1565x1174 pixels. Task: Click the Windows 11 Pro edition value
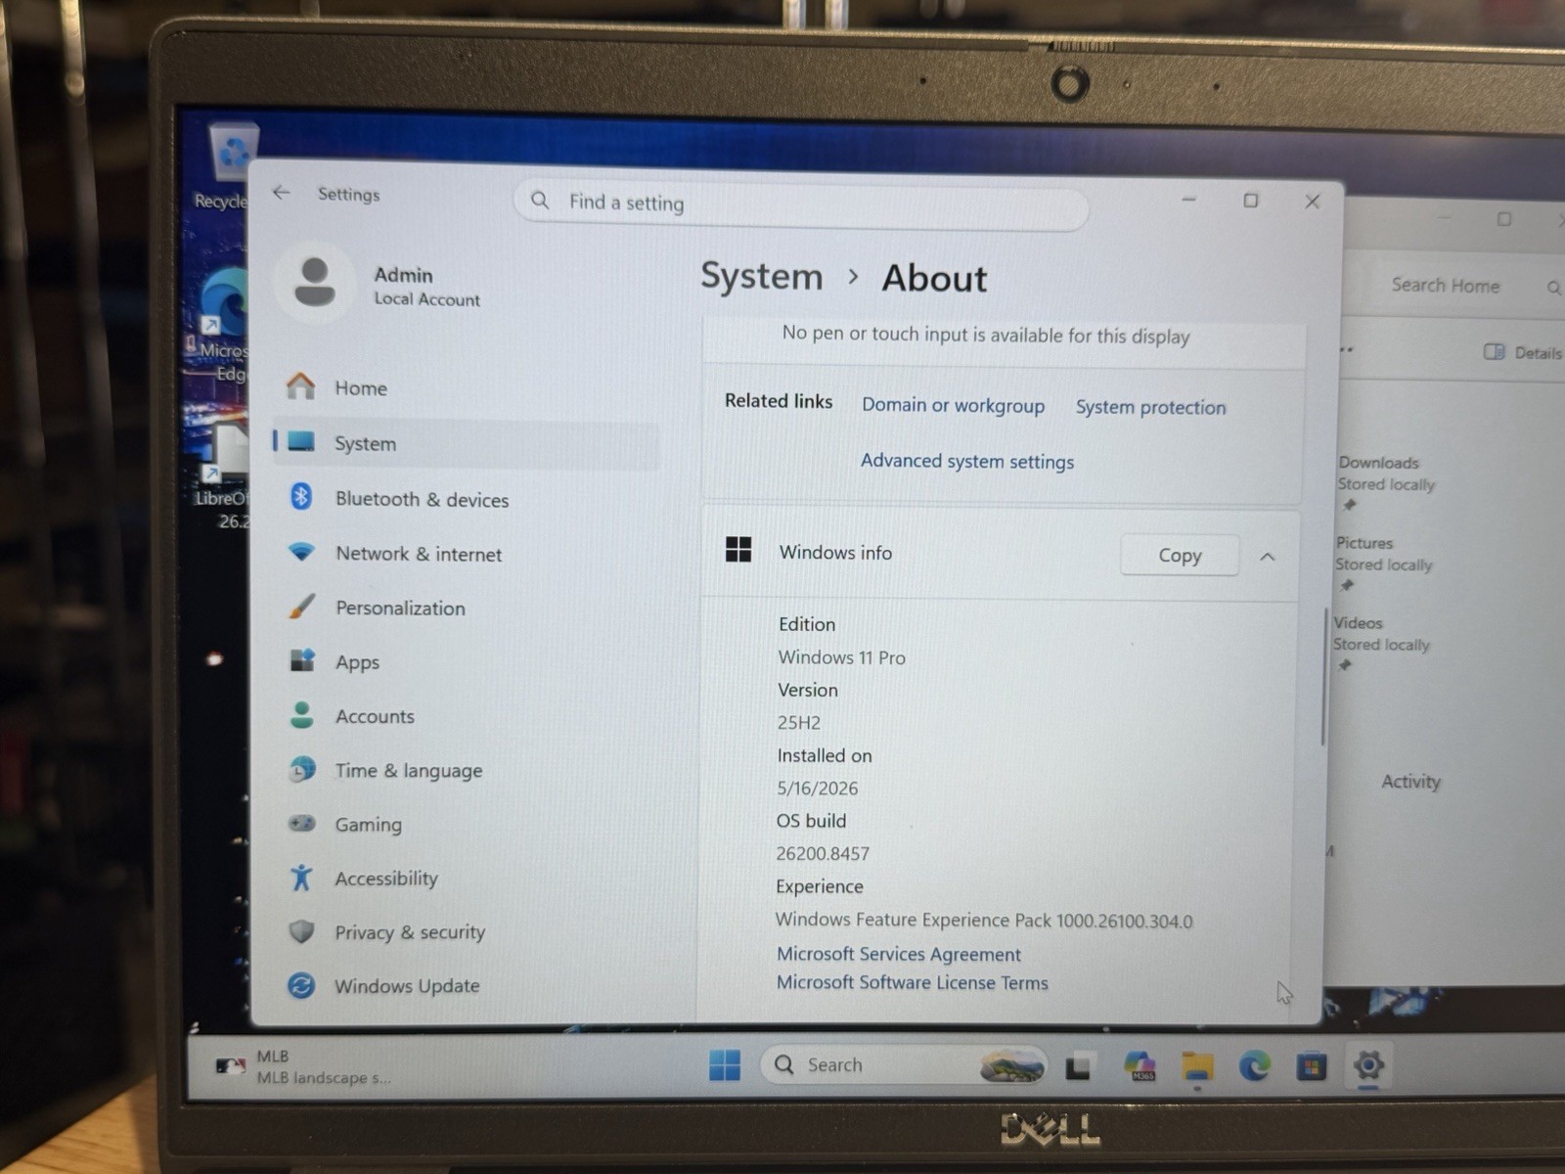click(841, 657)
